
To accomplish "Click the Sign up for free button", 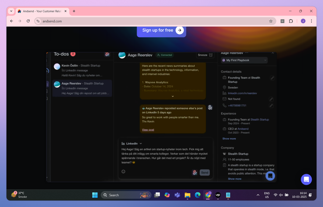I will [161, 30].
